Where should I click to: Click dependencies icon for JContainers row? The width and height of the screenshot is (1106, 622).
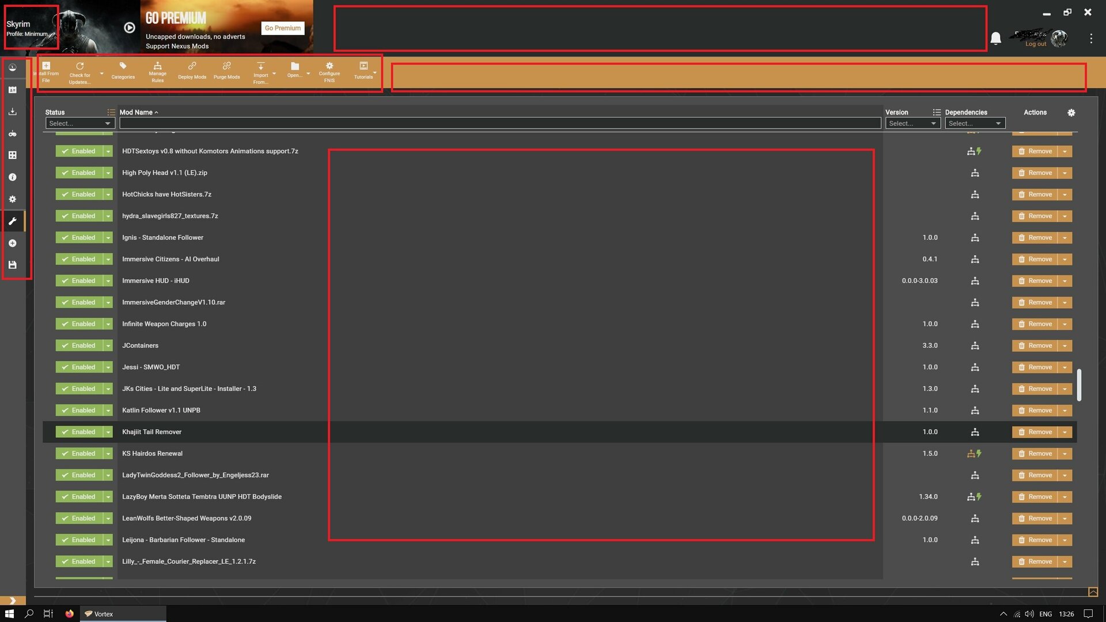[975, 346]
